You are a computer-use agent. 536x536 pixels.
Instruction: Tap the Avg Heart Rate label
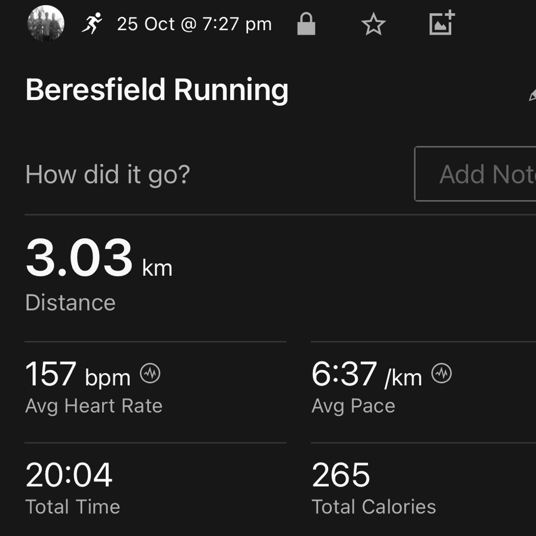[x=94, y=406]
